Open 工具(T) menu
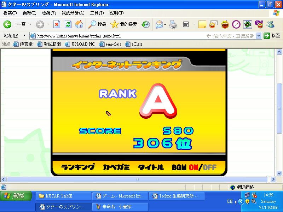Screen dimensions: 283x212 pyautogui.click(x=97, y=13)
